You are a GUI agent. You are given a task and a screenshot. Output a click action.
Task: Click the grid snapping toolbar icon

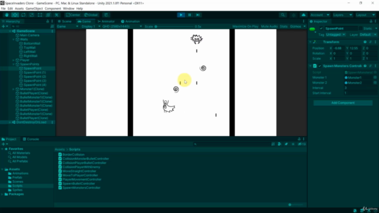106,15
